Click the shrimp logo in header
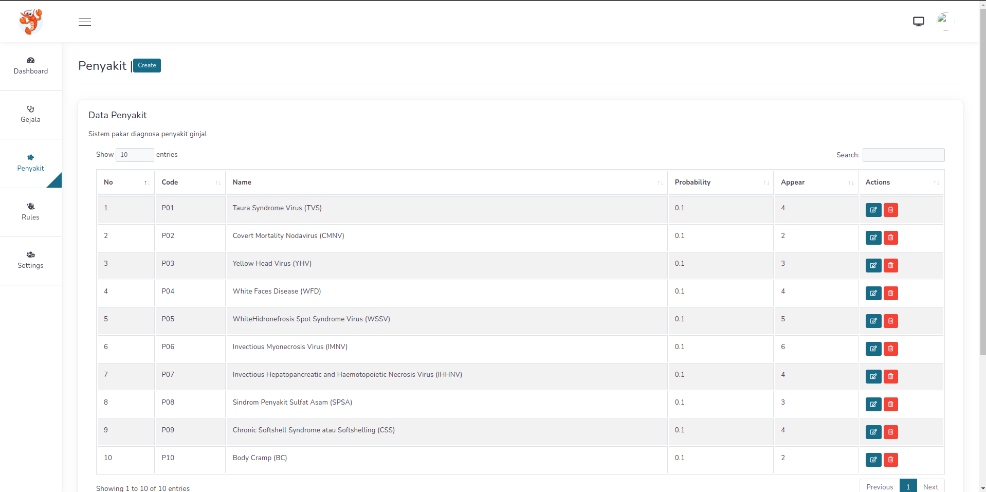Screen dimensions: 986x492 tap(30, 22)
